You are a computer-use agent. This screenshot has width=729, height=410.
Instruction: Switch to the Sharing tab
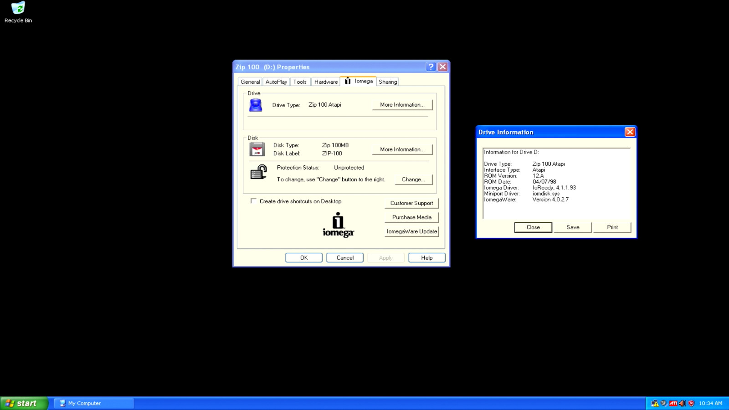(x=388, y=82)
